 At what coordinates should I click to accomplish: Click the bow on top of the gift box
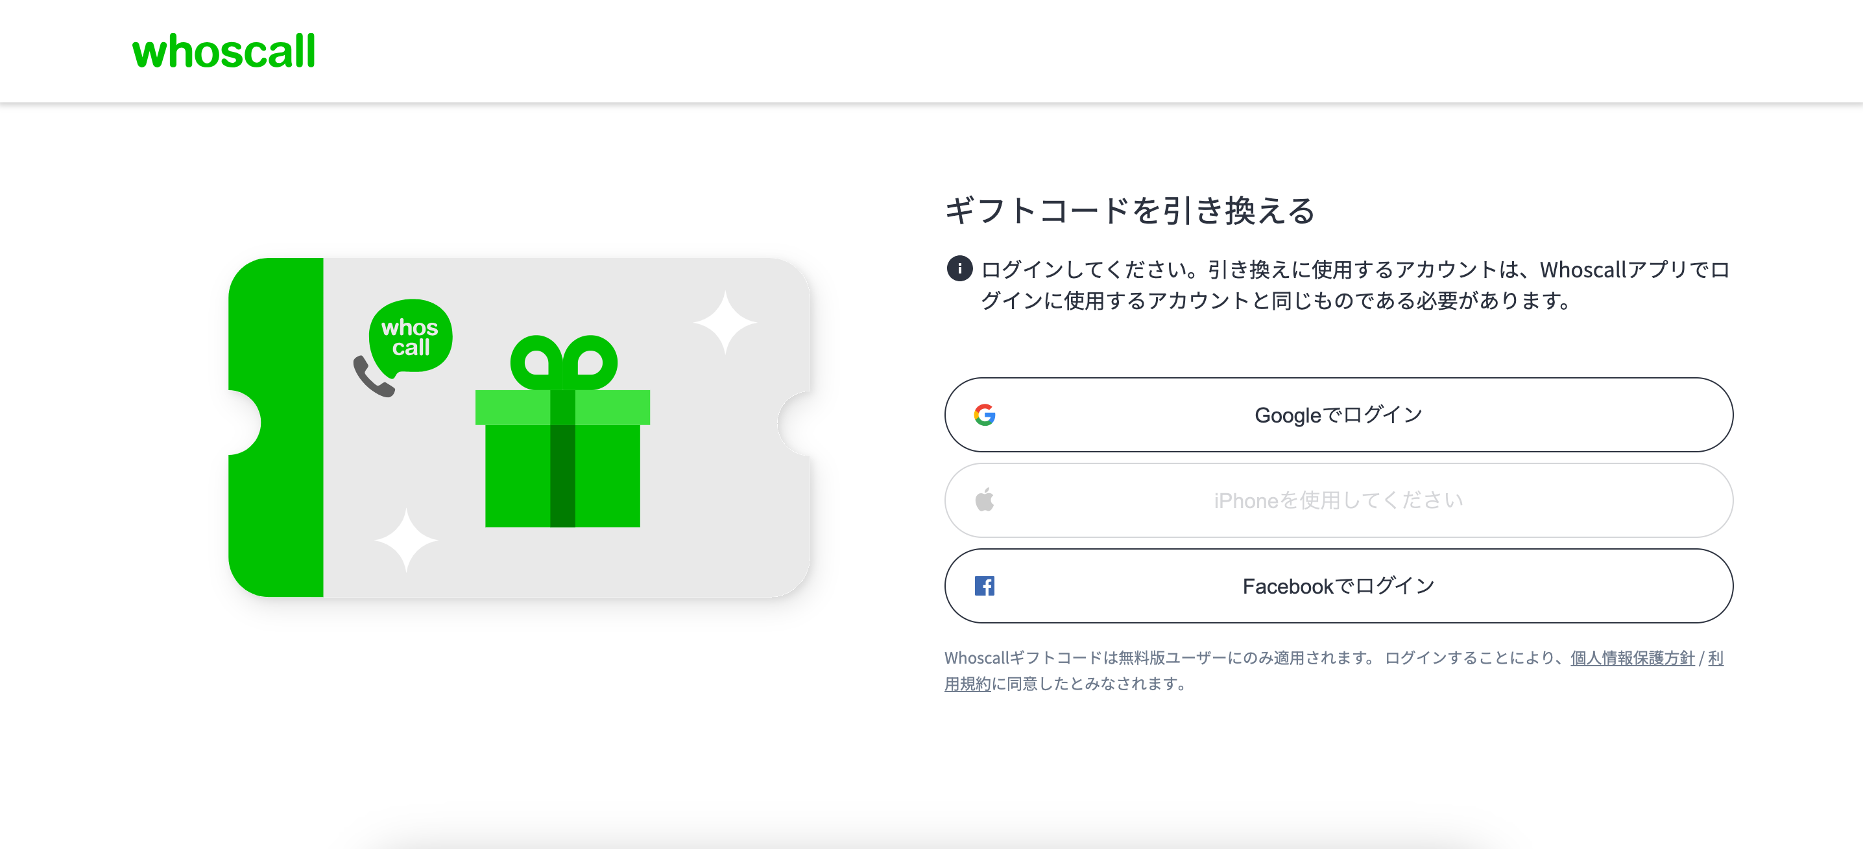(564, 361)
